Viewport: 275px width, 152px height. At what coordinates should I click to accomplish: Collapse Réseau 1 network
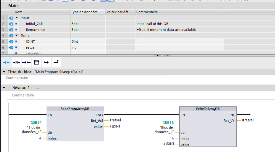[4, 88]
